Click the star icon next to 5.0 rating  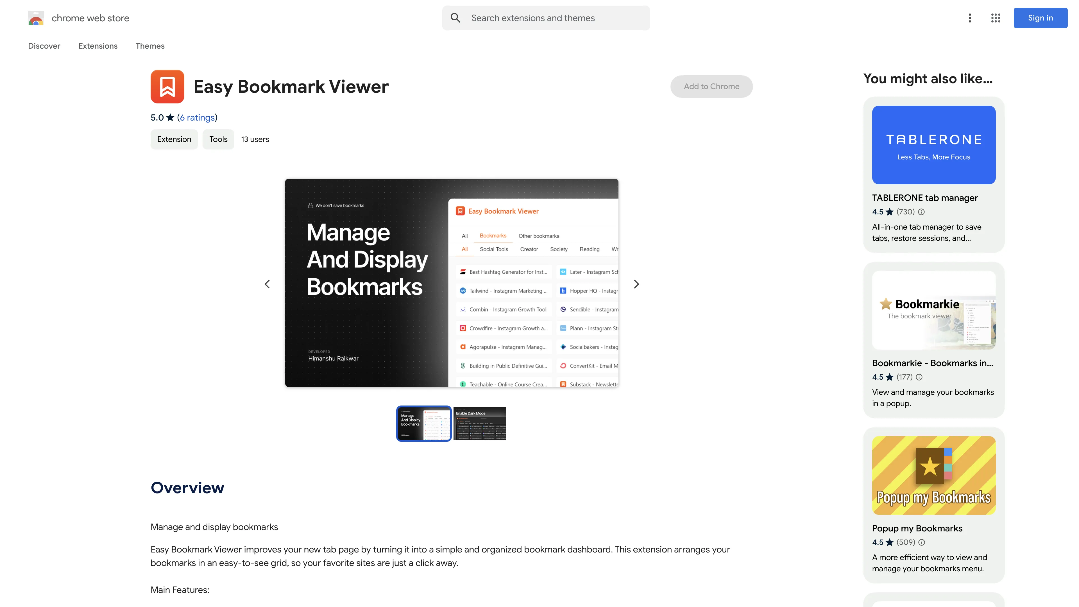pos(170,117)
